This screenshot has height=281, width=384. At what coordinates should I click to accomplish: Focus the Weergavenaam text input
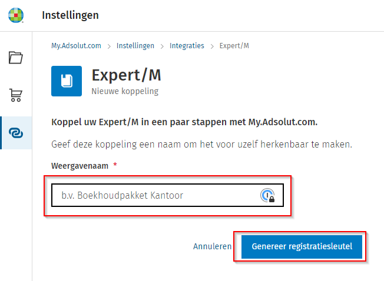click(x=156, y=196)
